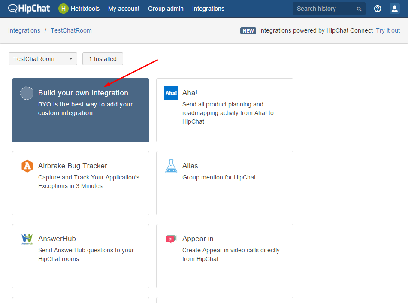Follow the Integrations breadcrumb link
The image size is (408, 303).
[x=24, y=30]
